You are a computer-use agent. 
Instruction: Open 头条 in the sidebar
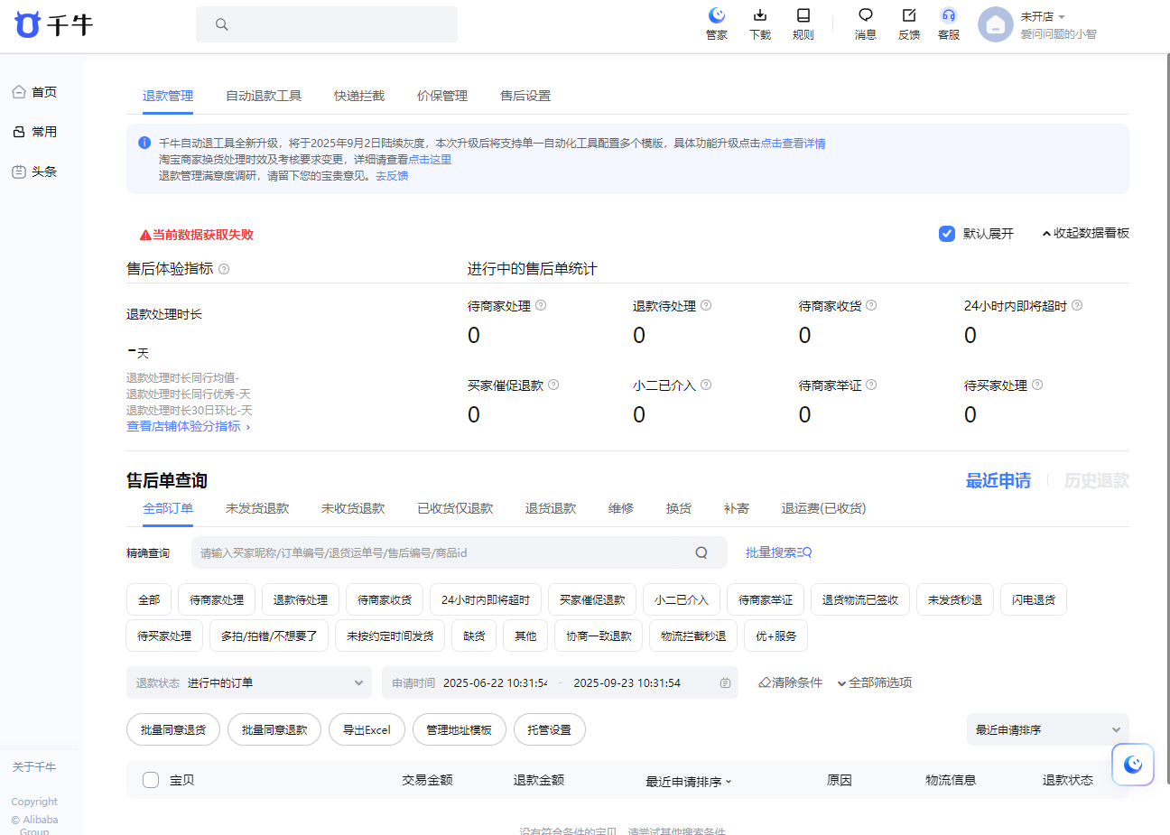coord(35,172)
